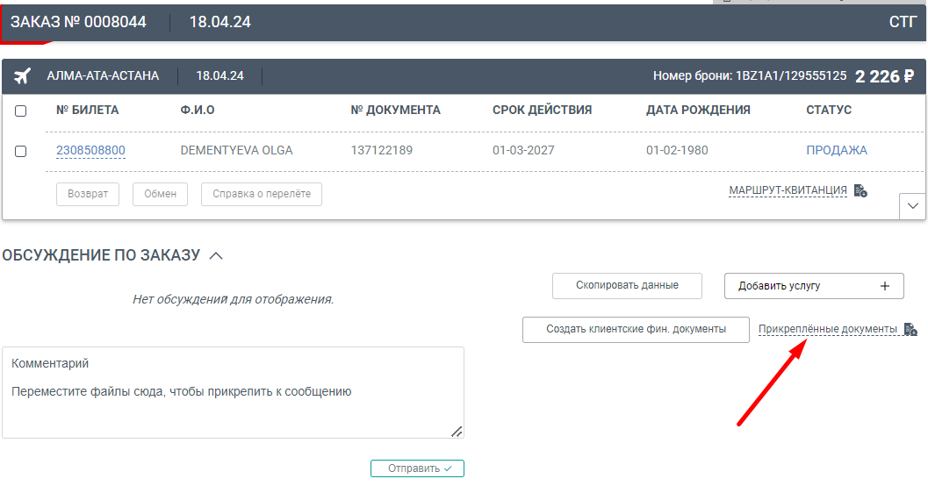Click Скопировать данные button
928x486 pixels.
[x=627, y=286]
